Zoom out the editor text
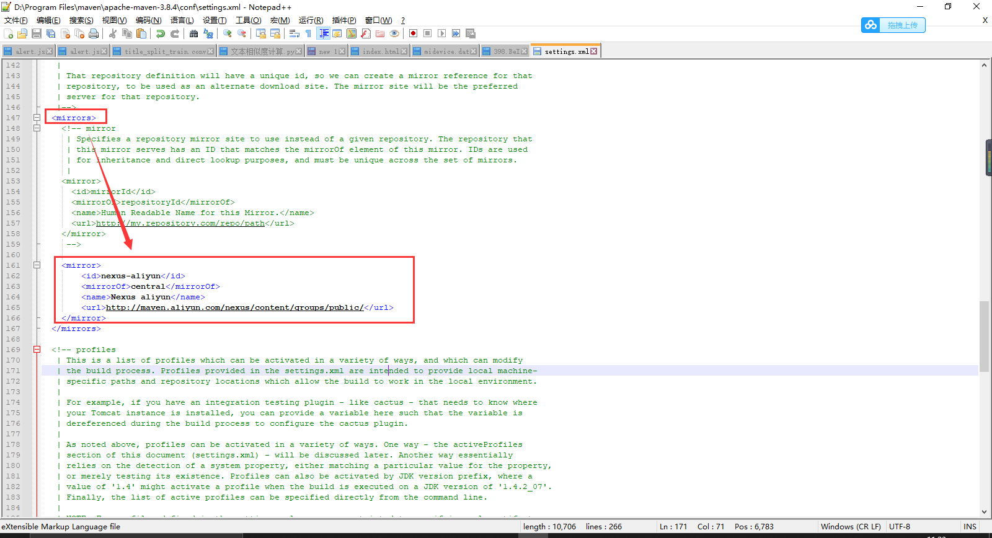 click(x=242, y=33)
